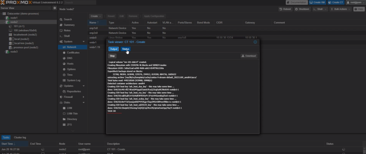Click the Hosts globe icon
Image resolution: width=366 pixels, height=154 pixels.
tap(64, 64)
